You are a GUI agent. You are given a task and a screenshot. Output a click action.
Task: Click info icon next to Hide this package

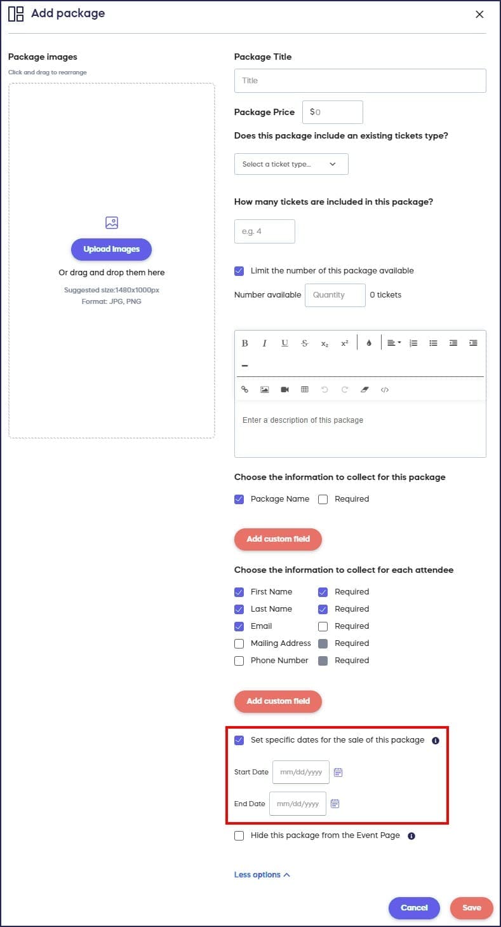pyautogui.click(x=411, y=836)
